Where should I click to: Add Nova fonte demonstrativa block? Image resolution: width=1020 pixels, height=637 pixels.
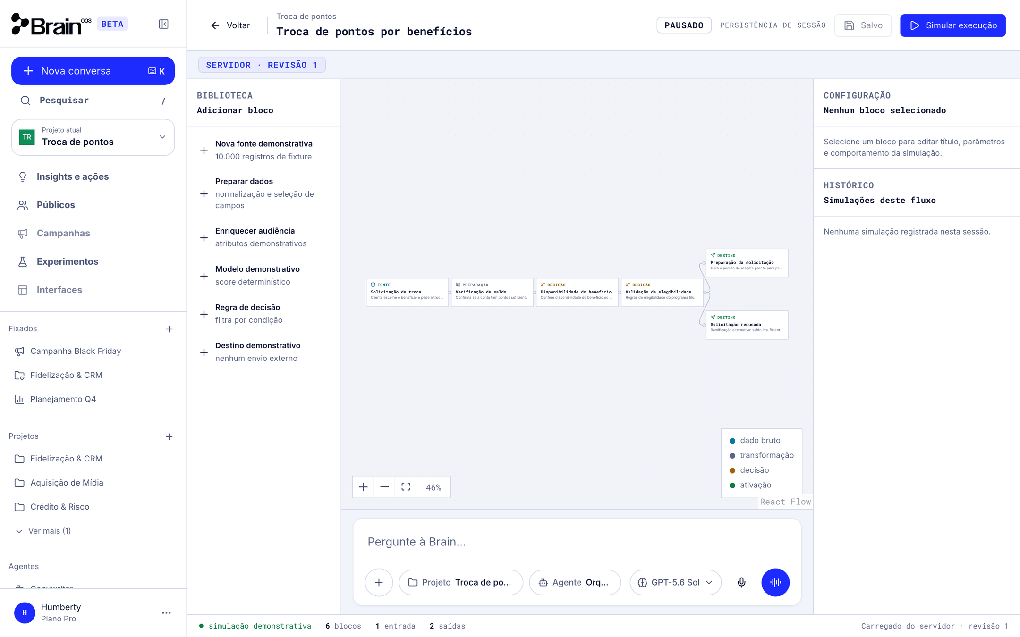(263, 150)
